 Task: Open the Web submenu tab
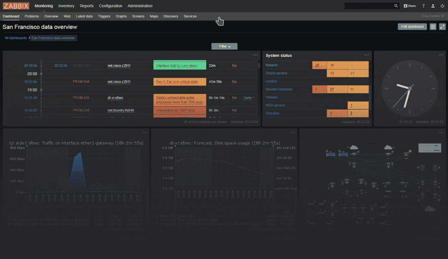(x=67, y=16)
